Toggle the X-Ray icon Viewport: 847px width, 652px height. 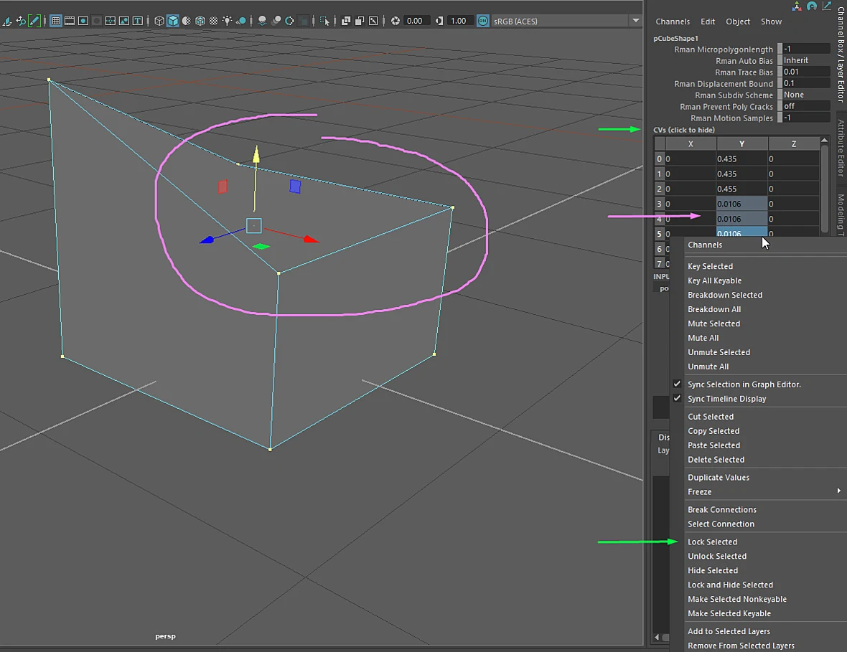click(x=346, y=21)
